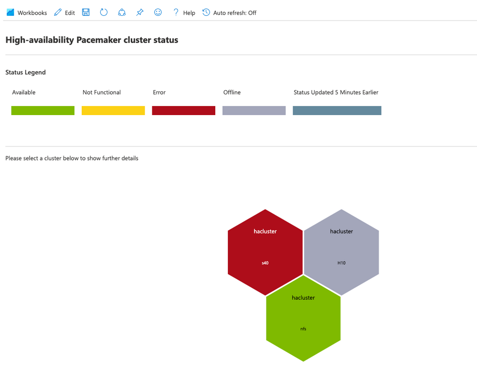The width and height of the screenshot is (477, 381).
Task: Click the Save workbook icon
Action: pos(85,12)
